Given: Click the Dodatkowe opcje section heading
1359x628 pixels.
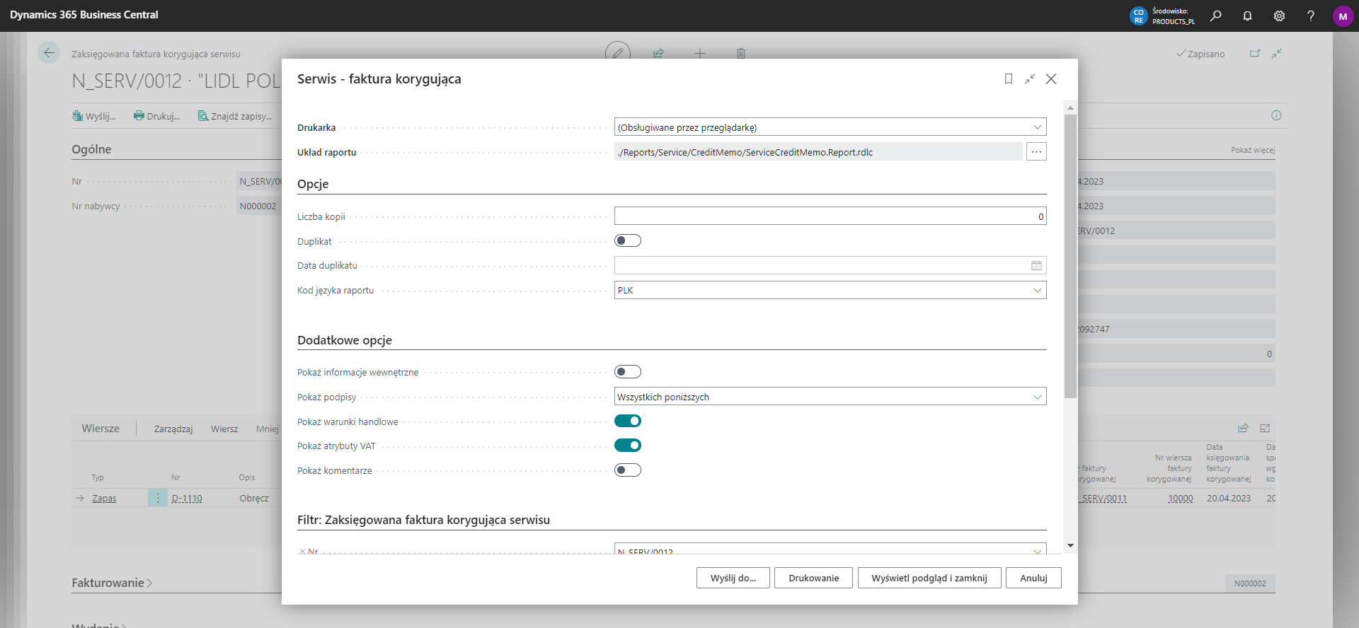Looking at the screenshot, I should coord(345,340).
